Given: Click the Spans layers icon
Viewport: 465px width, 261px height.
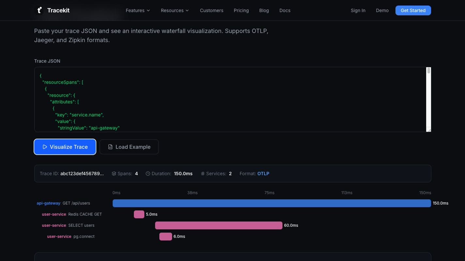Looking at the screenshot, I should tap(114, 174).
